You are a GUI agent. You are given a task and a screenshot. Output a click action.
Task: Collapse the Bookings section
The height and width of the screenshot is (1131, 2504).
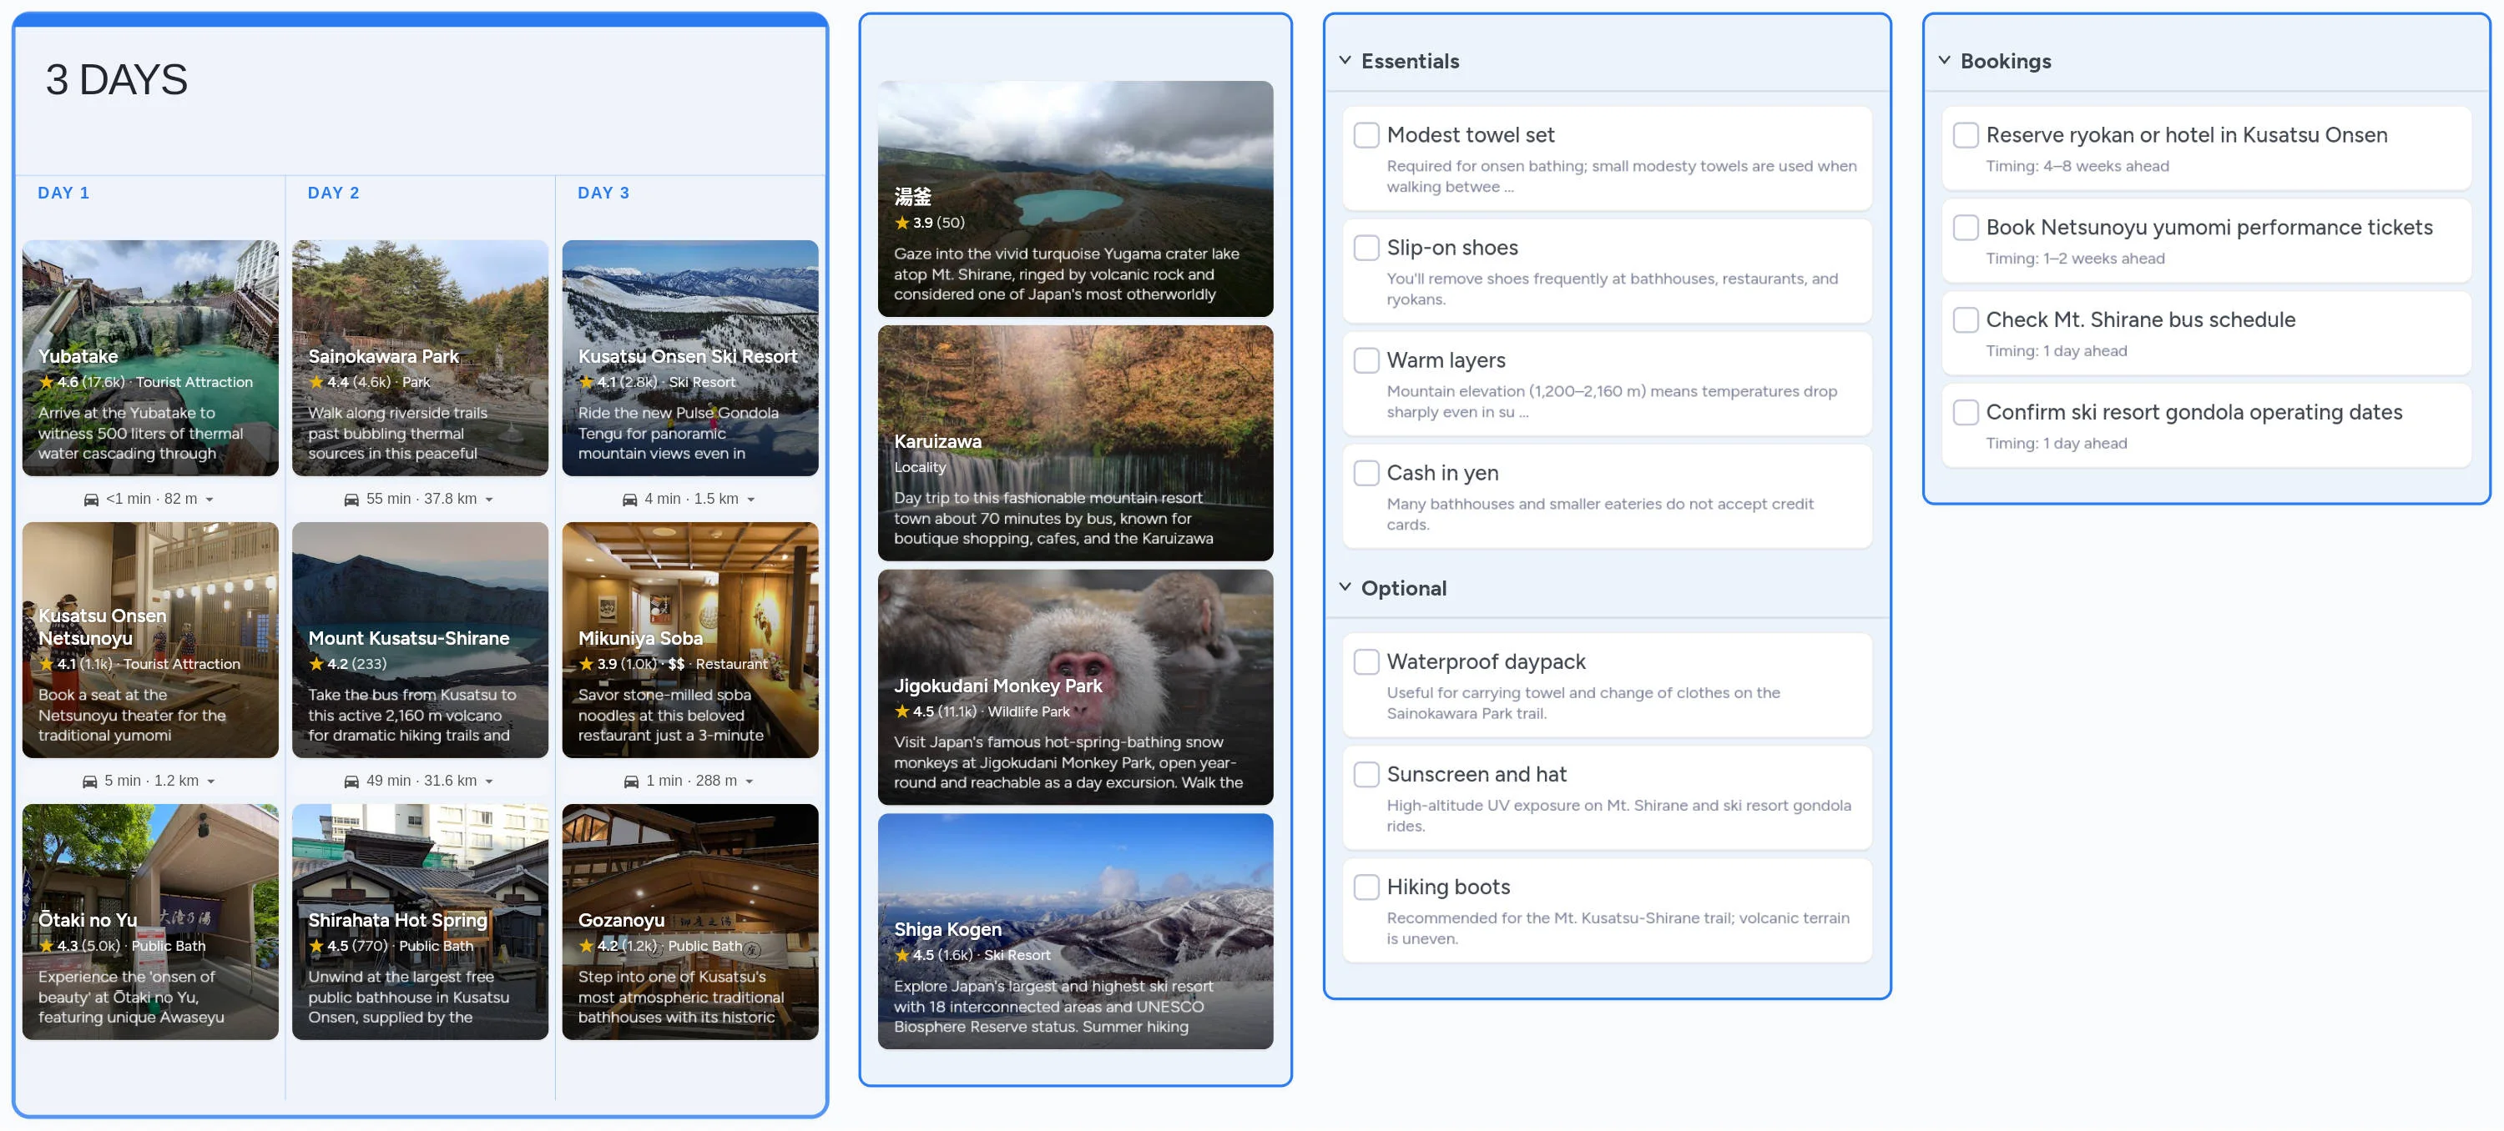(1943, 59)
